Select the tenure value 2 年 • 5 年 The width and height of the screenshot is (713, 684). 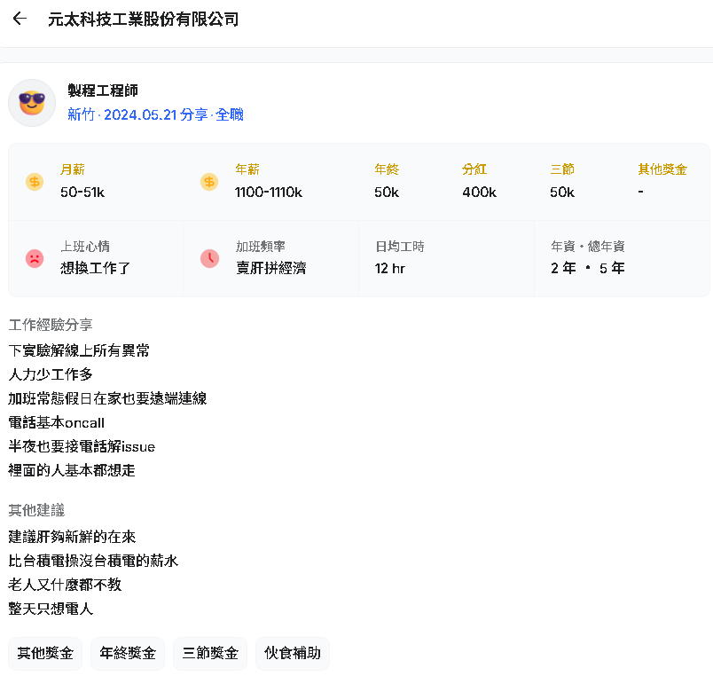[x=587, y=268]
